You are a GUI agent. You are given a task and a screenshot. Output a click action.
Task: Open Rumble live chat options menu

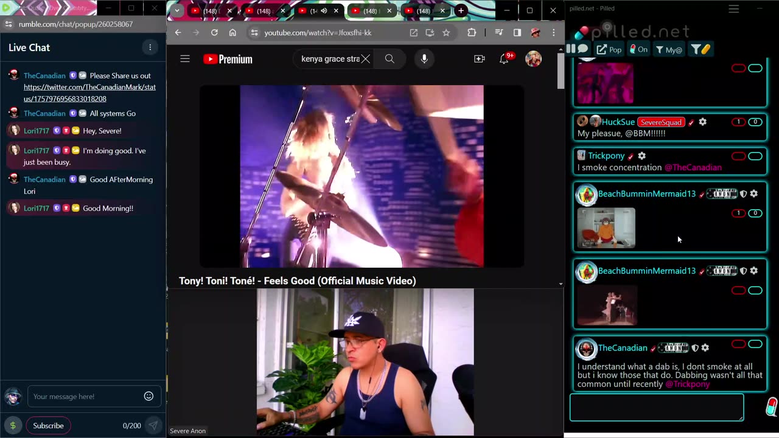[150, 47]
